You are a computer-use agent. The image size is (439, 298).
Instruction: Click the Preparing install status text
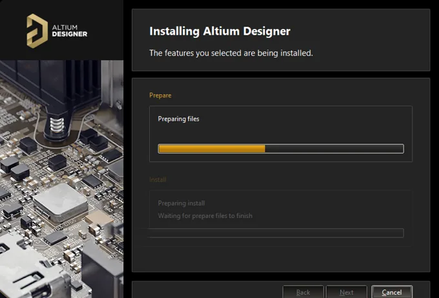[181, 203]
